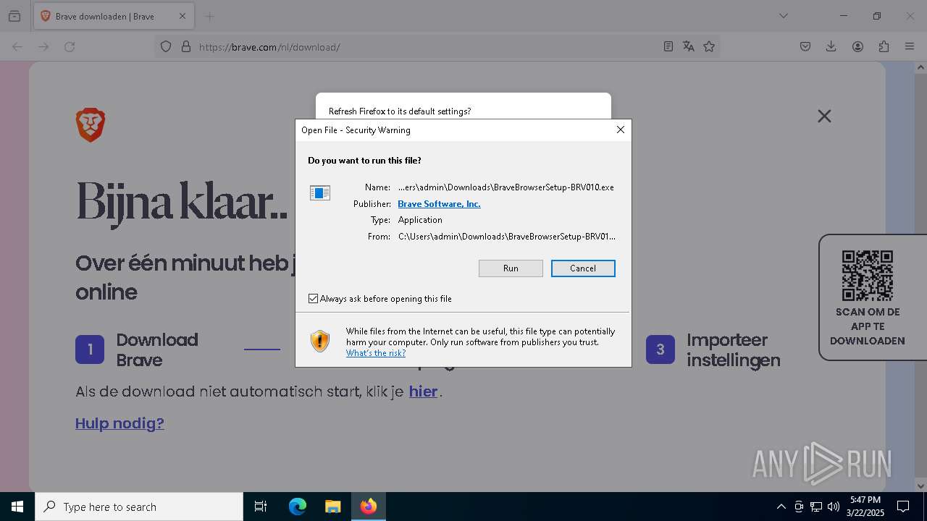Click the Run button in Security Warning
This screenshot has height=521, width=927.
511,268
